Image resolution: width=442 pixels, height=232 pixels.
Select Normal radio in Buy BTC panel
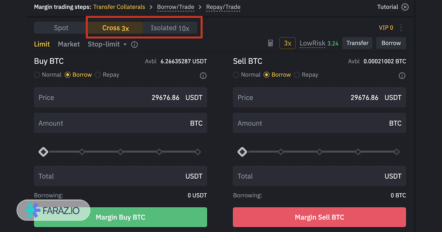coord(37,75)
